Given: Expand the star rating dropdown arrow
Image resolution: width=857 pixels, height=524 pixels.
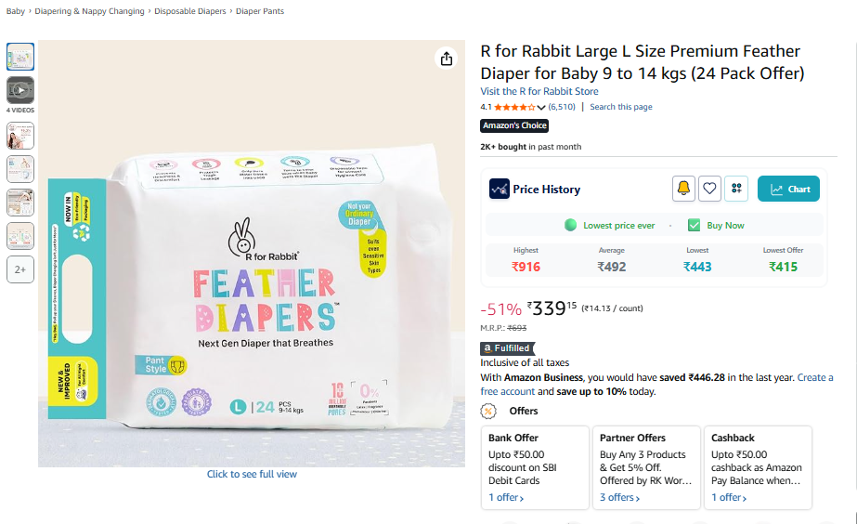Looking at the screenshot, I should [541, 108].
